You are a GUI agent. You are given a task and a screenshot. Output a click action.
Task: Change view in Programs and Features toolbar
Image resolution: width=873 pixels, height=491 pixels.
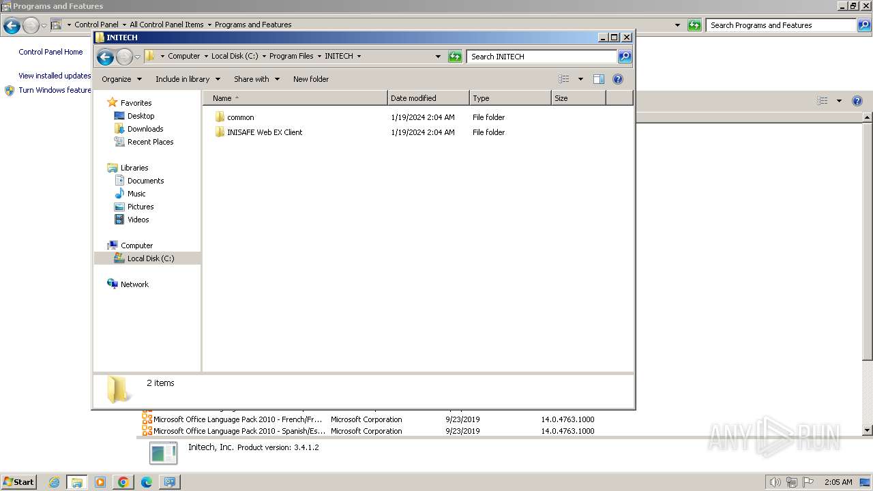pos(823,101)
